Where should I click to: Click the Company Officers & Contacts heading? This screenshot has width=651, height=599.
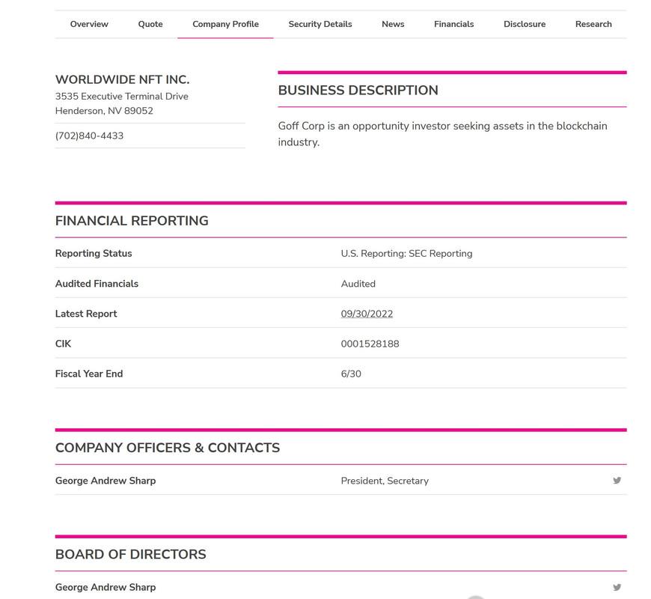168,448
